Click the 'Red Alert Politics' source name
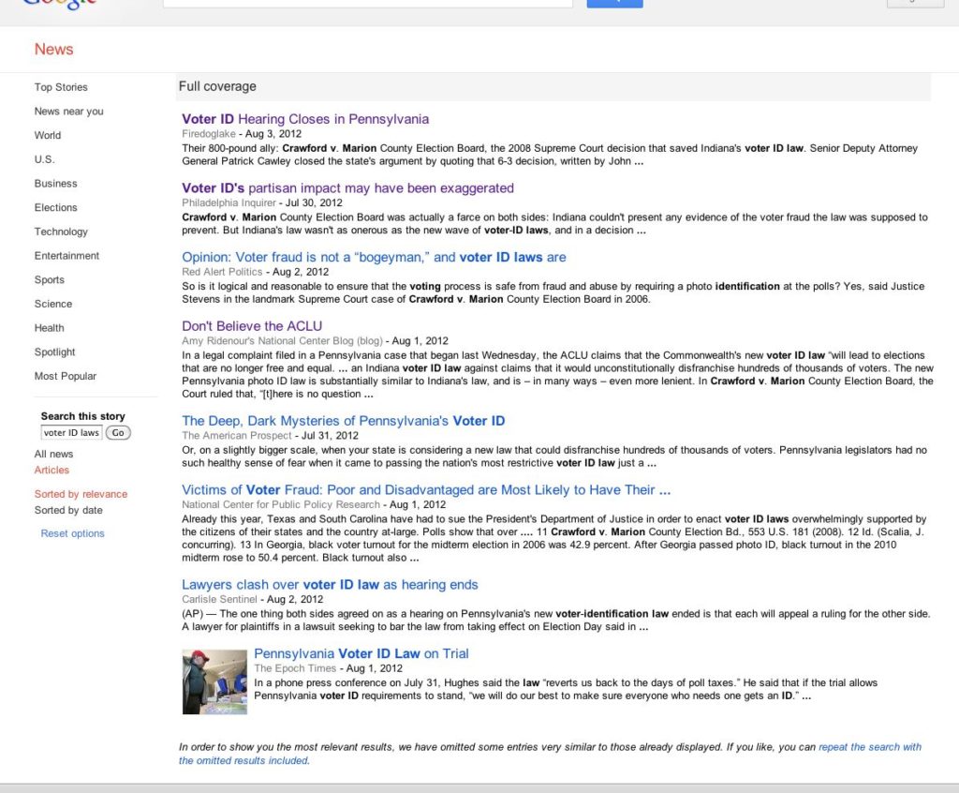The width and height of the screenshot is (959, 793). tap(222, 272)
